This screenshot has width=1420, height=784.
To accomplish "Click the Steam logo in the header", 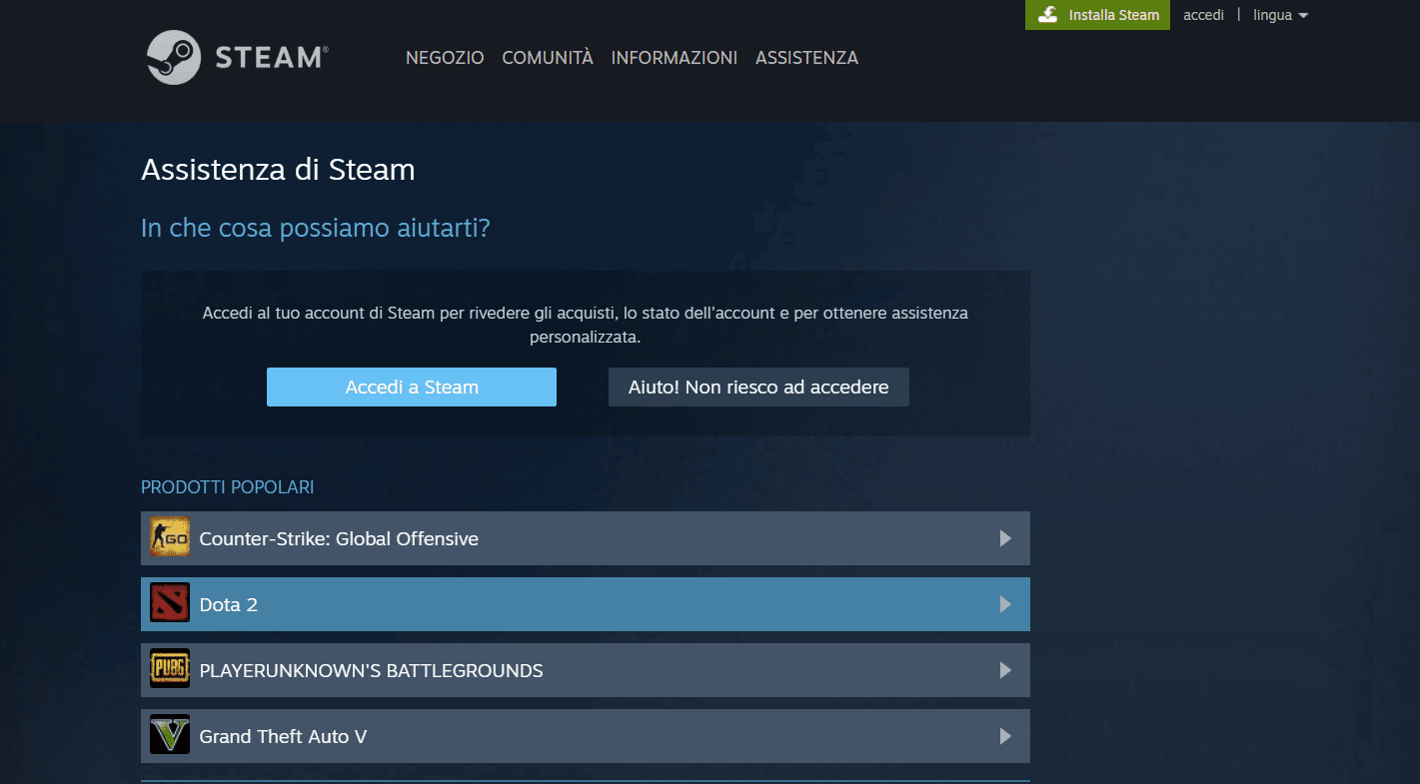I will pyautogui.click(x=237, y=58).
